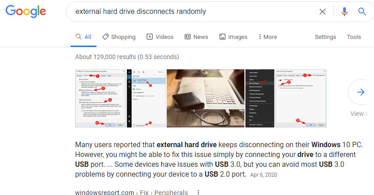Switch to the Shopping tab

119,37
